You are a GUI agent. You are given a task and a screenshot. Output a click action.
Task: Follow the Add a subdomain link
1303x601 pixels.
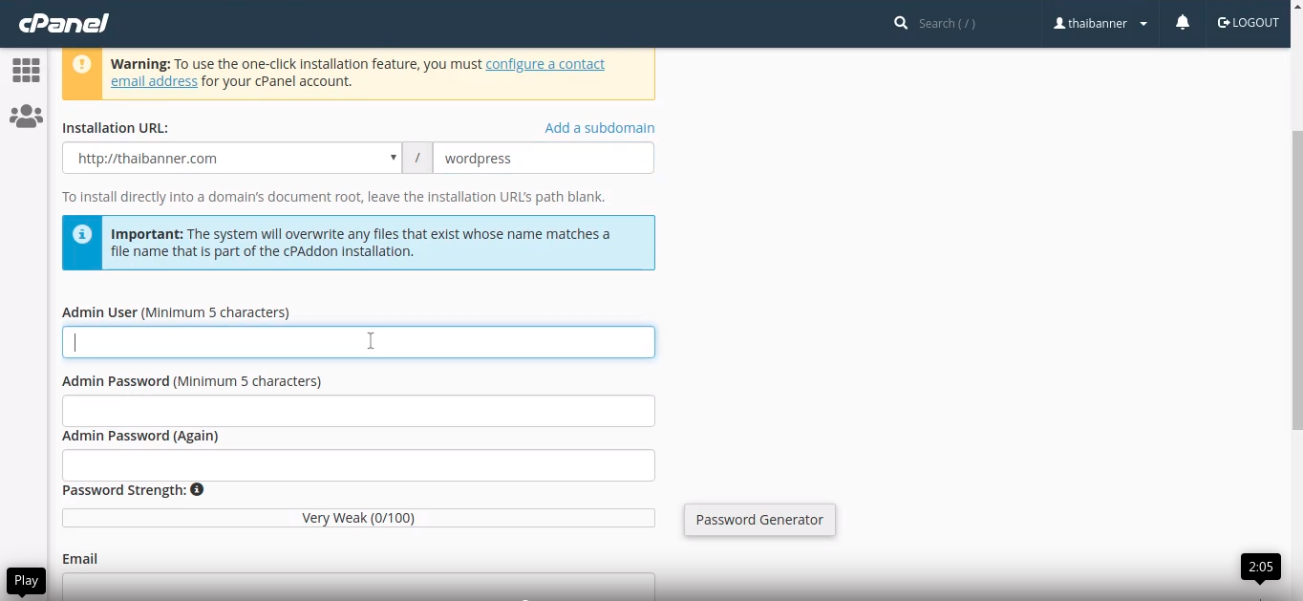(599, 128)
